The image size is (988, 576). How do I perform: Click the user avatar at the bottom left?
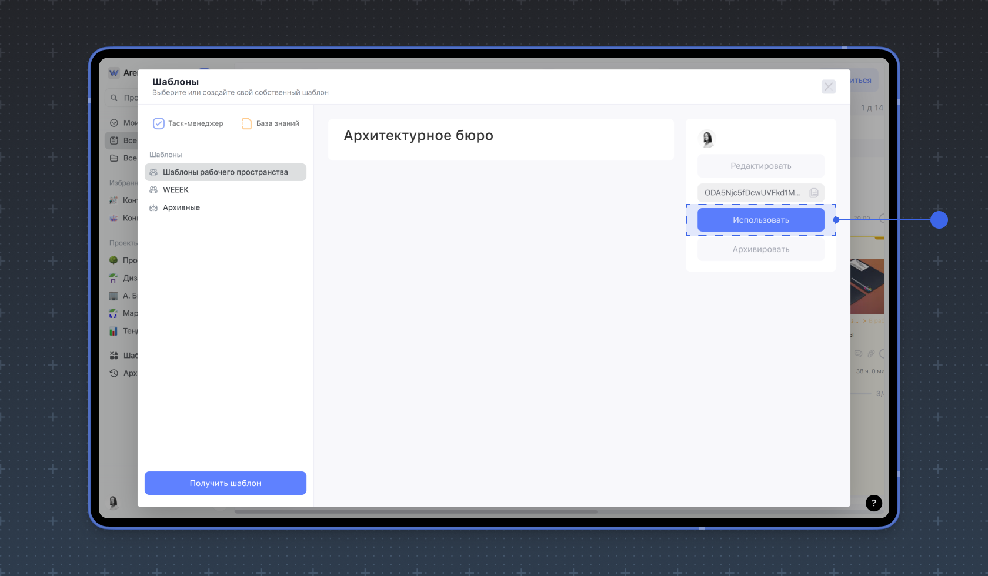(x=114, y=502)
